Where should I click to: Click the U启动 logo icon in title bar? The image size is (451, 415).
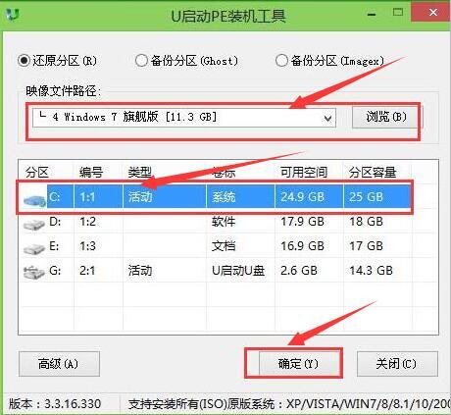pyautogui.click(x=13, y=14)
